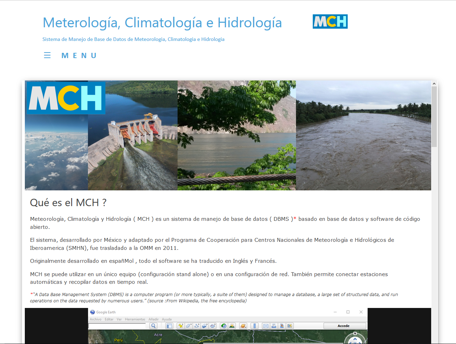Click the historical imagery clock icon
This screenshot has height=344, width=456.
pos(224,326)
